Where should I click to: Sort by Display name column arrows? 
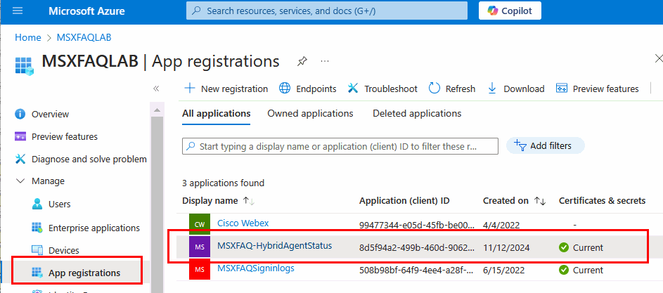click(249, 201)
